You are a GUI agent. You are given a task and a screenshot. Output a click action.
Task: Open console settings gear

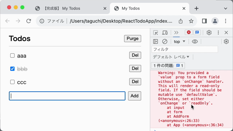point(226,41)
